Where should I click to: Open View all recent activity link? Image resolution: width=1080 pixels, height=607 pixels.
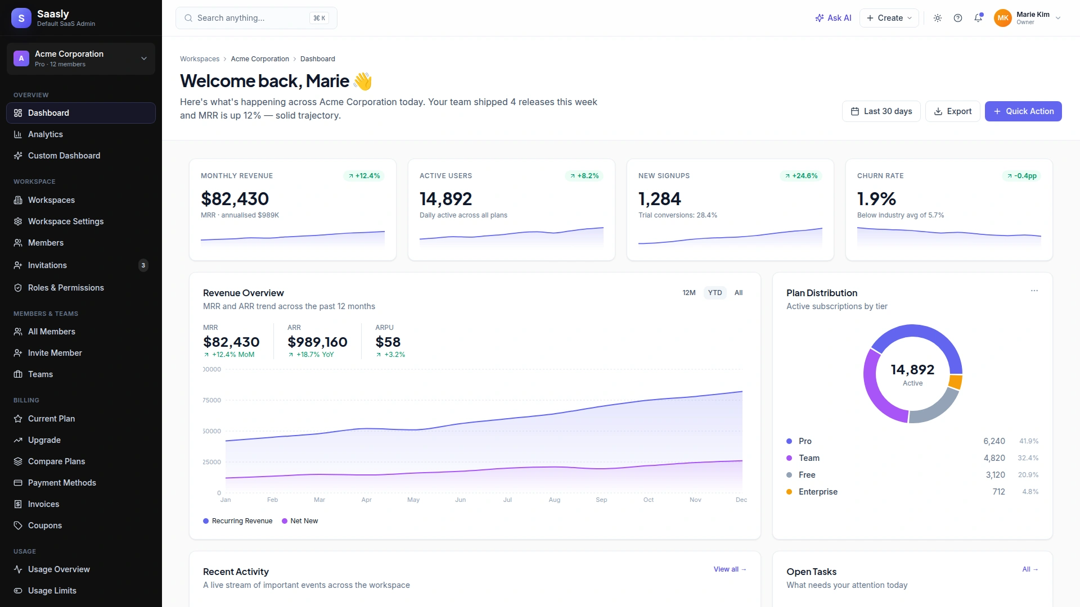[730, 569]
